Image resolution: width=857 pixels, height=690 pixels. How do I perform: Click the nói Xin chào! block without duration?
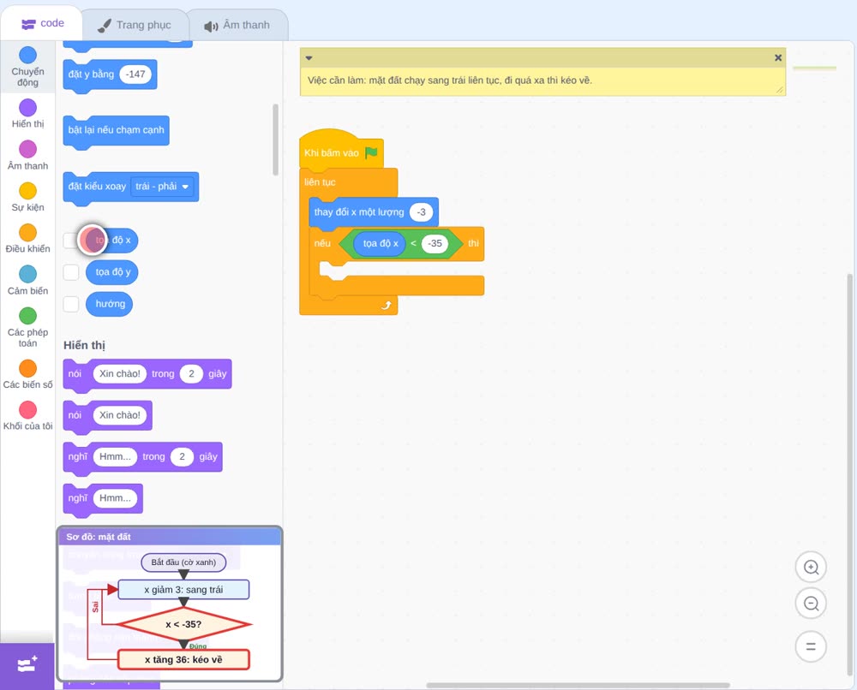[108, 416]
